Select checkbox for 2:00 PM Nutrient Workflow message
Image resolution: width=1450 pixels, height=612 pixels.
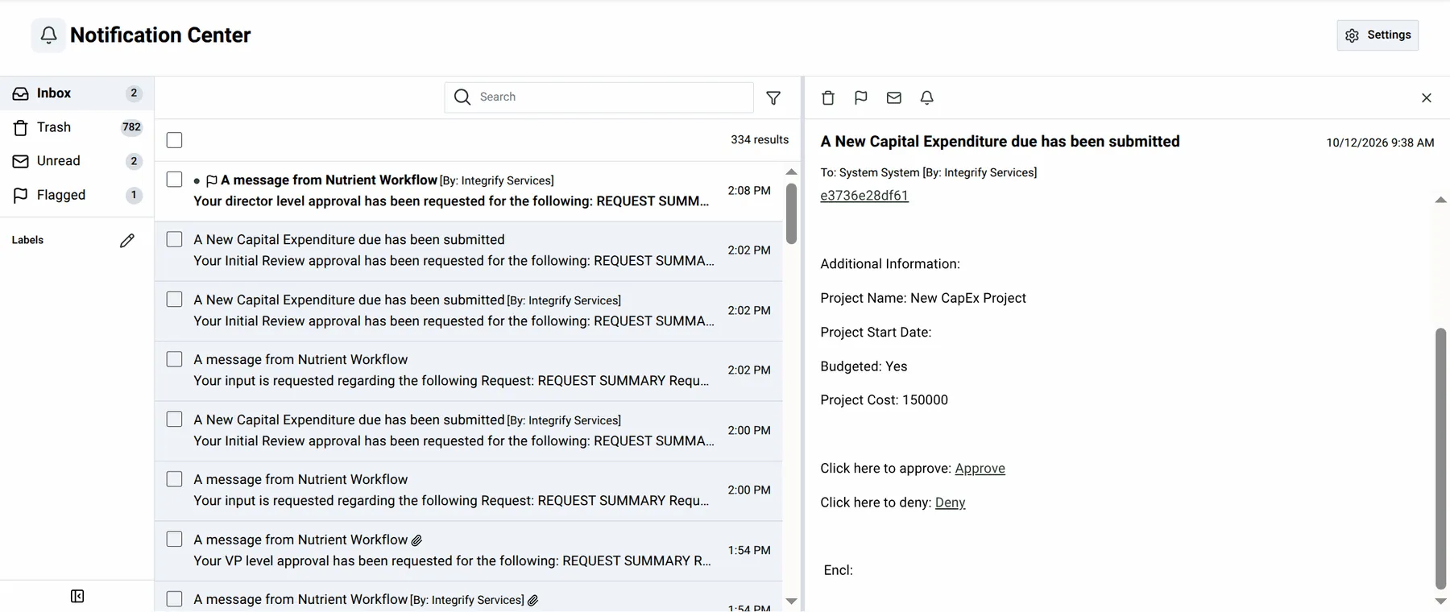[174, 479]
